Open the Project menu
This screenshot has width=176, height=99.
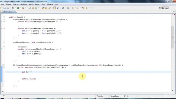[38, 4]
